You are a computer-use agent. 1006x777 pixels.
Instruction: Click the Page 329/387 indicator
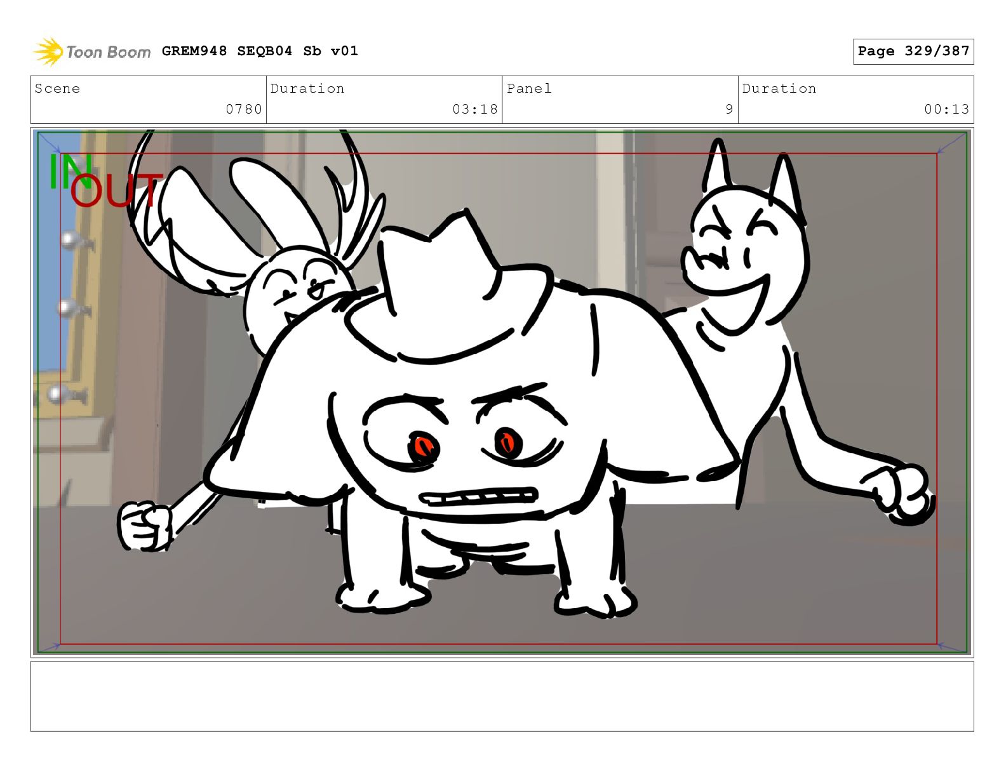(913, 51)
